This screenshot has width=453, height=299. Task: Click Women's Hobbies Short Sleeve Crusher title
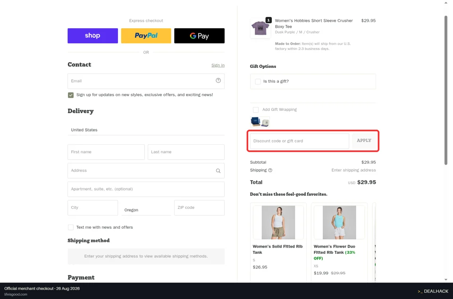tap(314, 24)
